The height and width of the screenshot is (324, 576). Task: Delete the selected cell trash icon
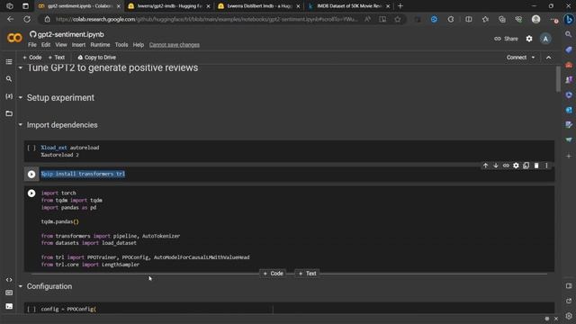[536, 166]
